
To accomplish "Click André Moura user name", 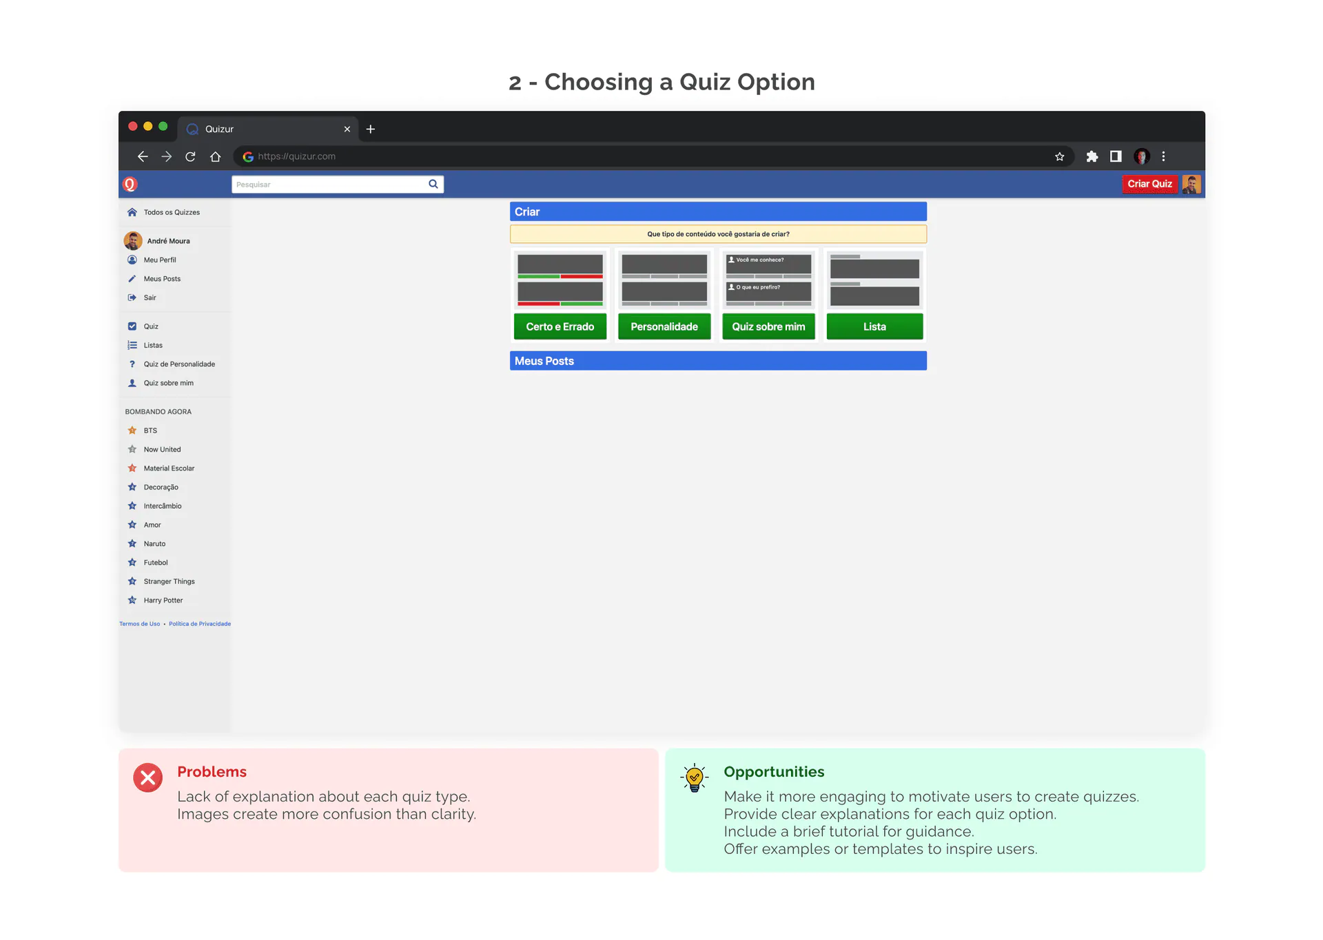I will (168, 241).
